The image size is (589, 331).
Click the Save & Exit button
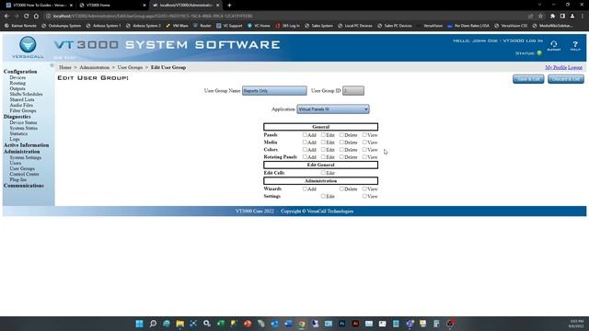pos(528,79)
